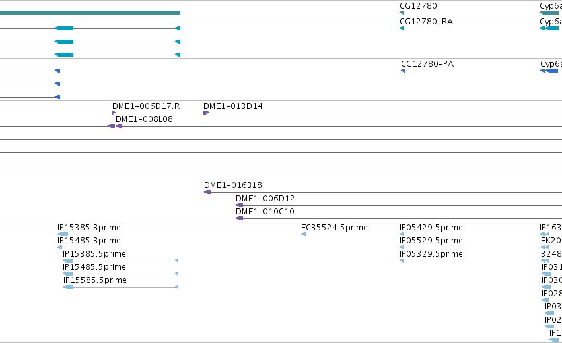
Task: Click the blue arrow glyph under CG12780-PA
Action: click(403, 71)
